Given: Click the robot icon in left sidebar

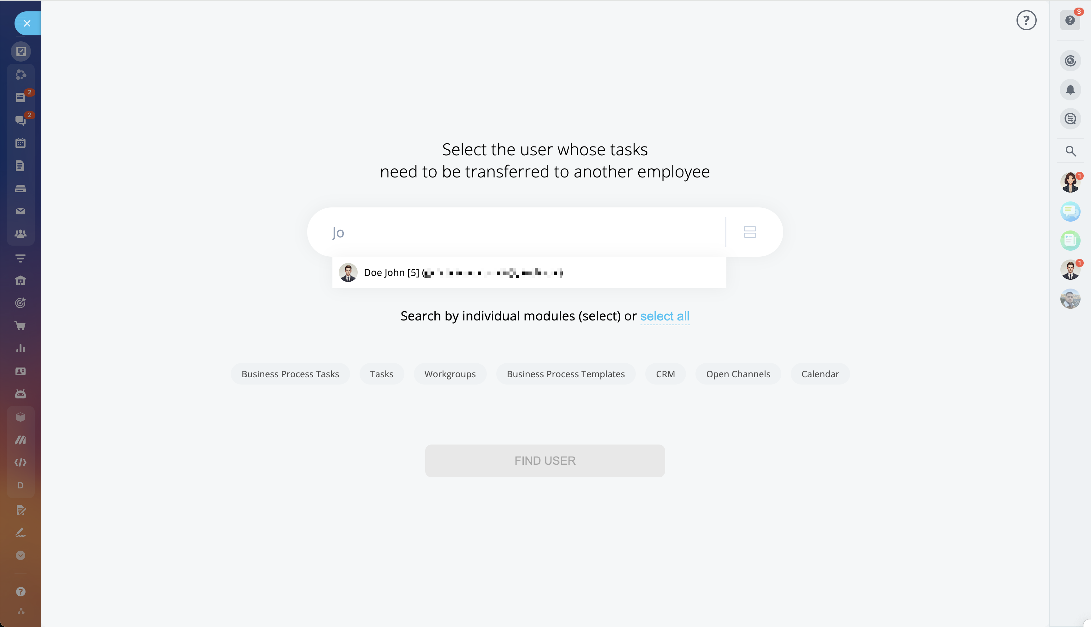Looking at the screenshot, I should [x=20, y=394].
